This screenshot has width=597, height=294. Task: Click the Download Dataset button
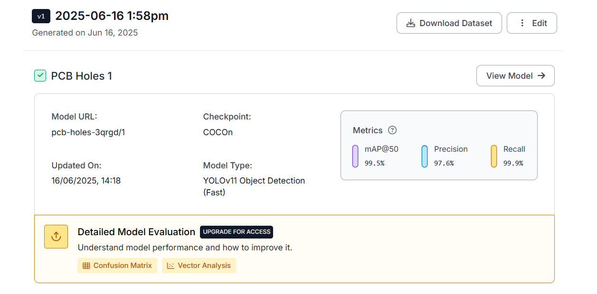(x=449, y=23)
